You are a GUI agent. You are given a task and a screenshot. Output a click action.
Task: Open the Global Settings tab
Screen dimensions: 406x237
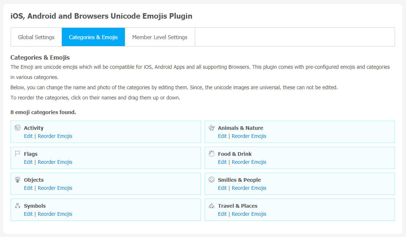(x=36, y=37)
